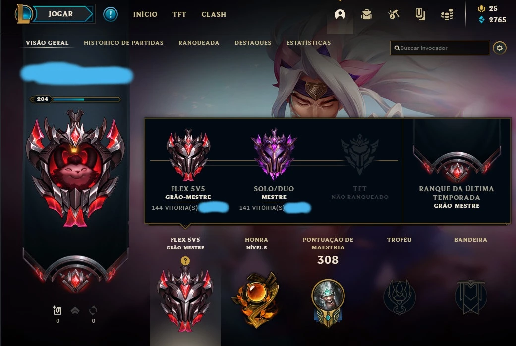Open the Estatísticas tab
The width and height of the screenshot is (516, 346).
click(x=308, y=43)
